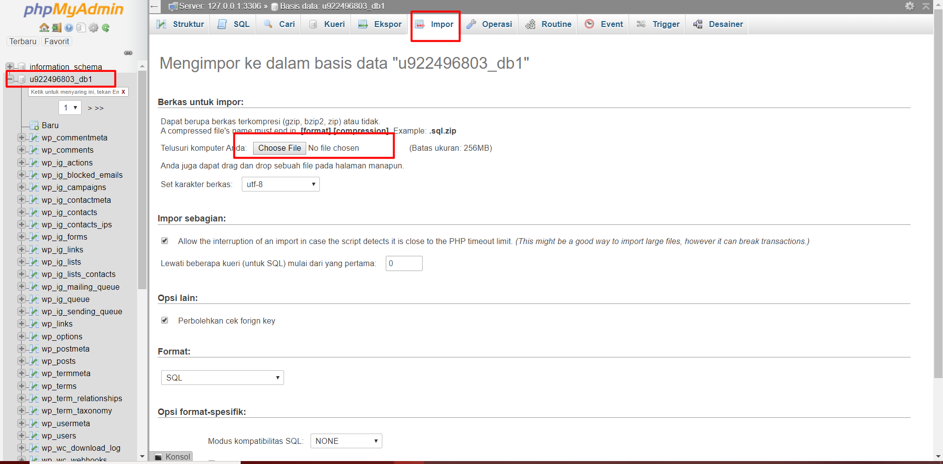
Task: Reload navigation panel with green refresh icon
Action: [106, 27]
